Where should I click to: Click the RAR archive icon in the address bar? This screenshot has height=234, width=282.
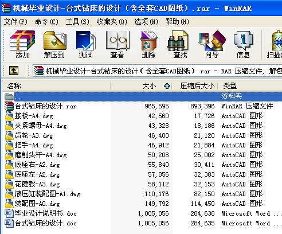coord(39,71)
